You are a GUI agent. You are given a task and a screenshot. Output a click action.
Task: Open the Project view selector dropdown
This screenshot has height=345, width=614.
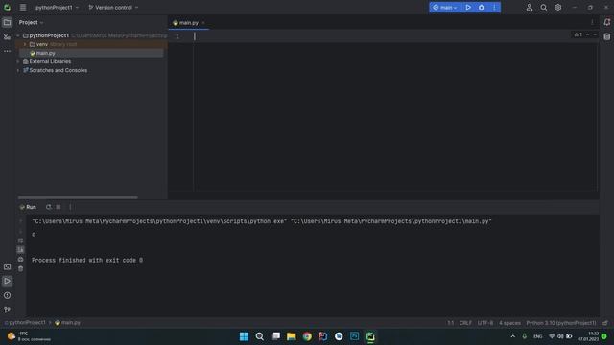pos(31,22)
